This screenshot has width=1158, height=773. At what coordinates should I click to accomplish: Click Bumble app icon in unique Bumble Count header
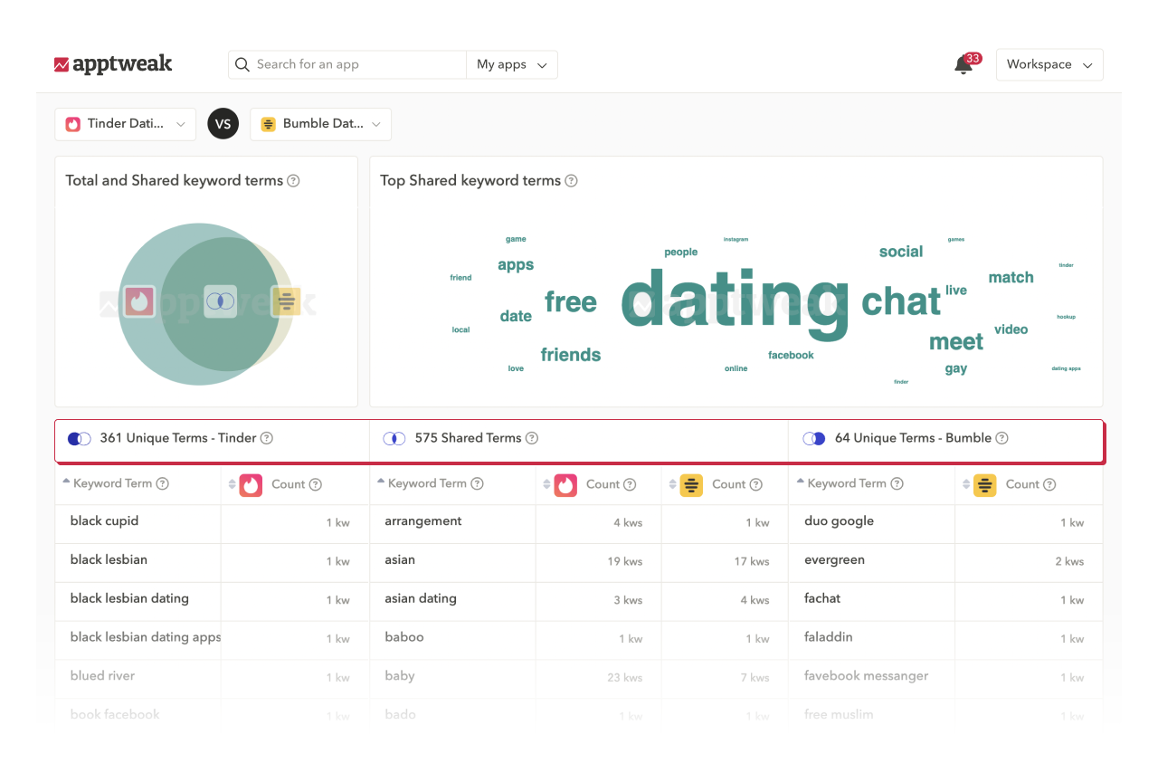pos(985,485)
